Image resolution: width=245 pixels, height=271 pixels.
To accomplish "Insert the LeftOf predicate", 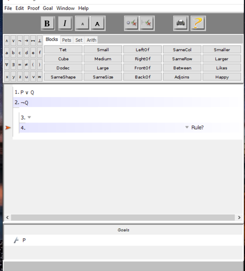I will click(143, 50).
